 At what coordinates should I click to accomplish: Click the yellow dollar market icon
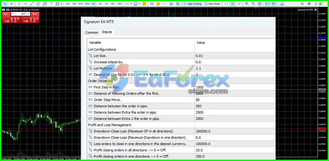[x=144, y=4]
